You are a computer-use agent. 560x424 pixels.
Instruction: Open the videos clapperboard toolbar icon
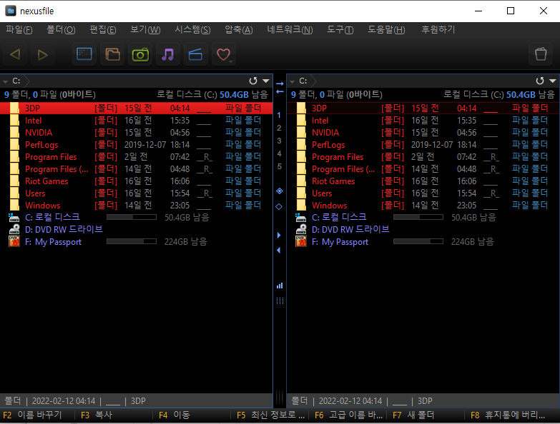point(195,54)
